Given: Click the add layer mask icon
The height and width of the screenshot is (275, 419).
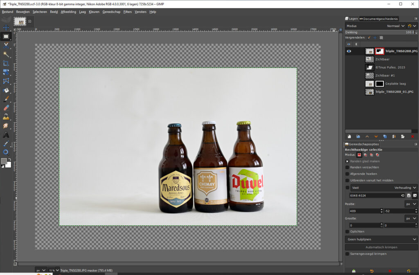Looking at the screenshot, I should click(403, 136).
